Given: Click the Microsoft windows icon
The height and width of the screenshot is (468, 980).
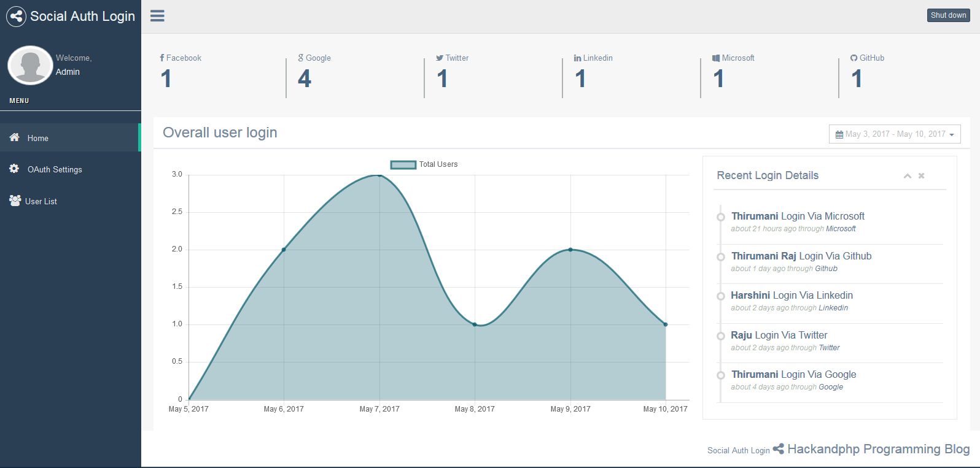Looking at the screenshot, I should 716,58.
